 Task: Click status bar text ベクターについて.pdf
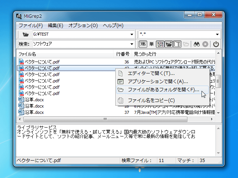[x=39, y=161]
